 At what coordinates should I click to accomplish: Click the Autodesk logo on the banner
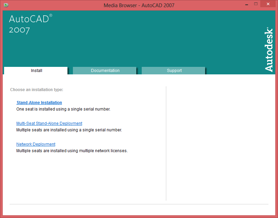pos(269,49)
